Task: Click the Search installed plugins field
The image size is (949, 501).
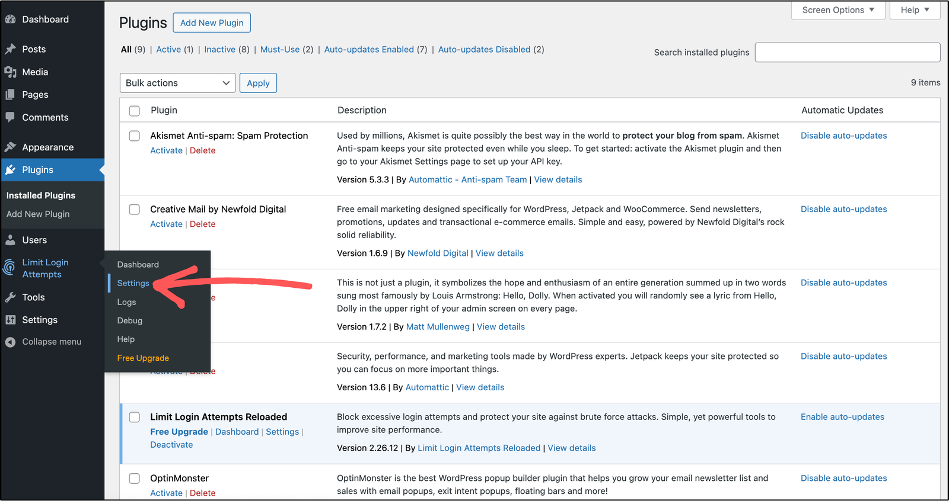Action: point(848,52)
